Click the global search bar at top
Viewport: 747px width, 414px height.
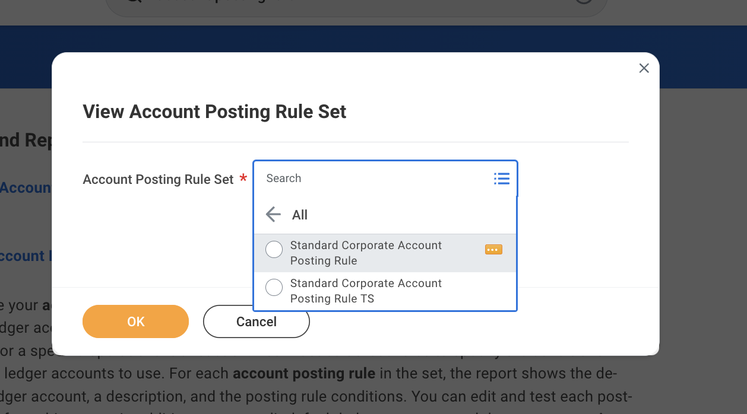point(356,5)
